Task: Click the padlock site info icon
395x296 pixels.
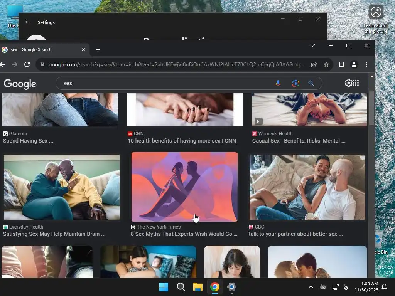Action: [42, 64]
